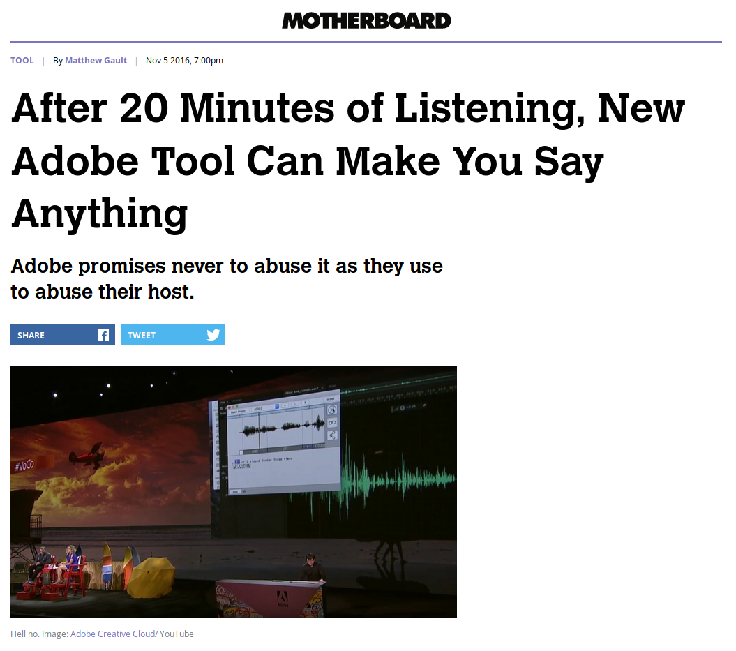Click the Twitter bird icon

pos(213,335)
